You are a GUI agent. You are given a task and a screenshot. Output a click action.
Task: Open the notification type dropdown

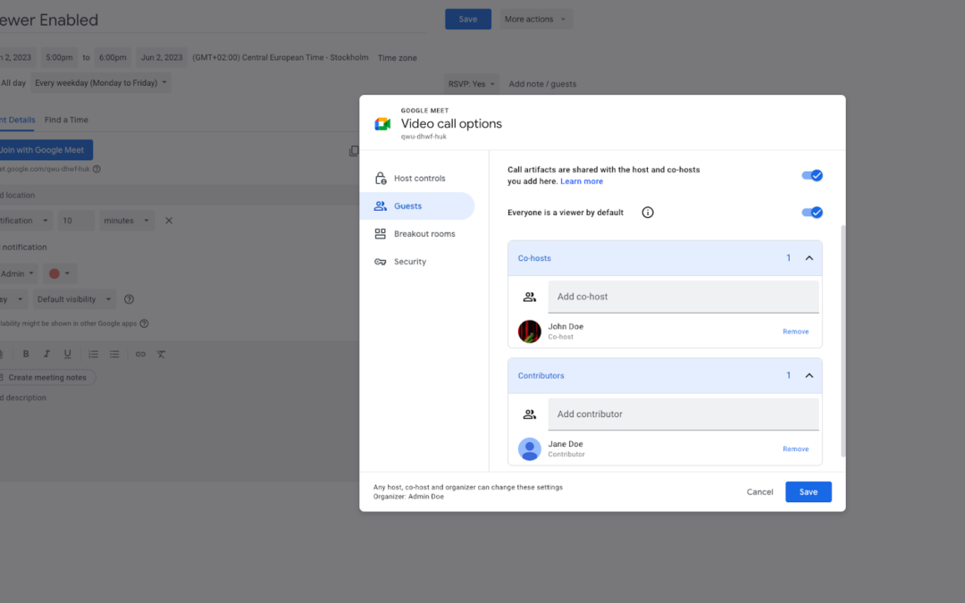click(25, 221)
